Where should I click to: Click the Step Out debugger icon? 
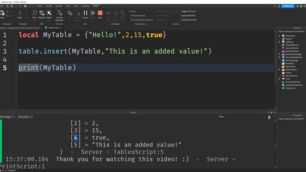click(122, 13)
